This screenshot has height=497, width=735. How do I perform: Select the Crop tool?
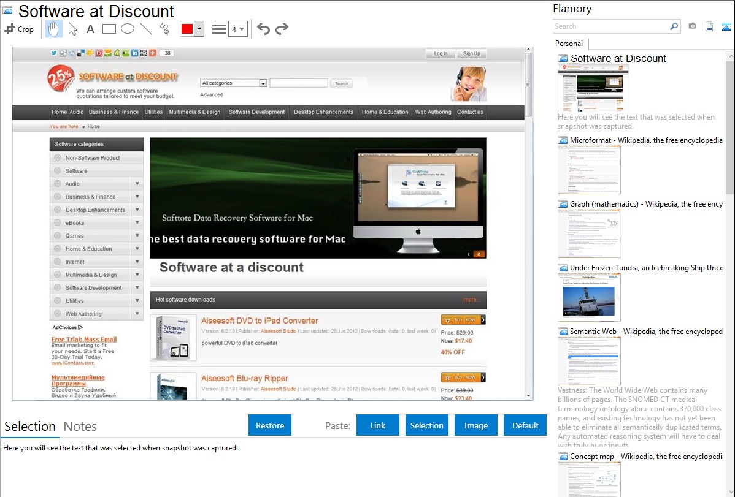pyautogui.click(x=19, y=29)
